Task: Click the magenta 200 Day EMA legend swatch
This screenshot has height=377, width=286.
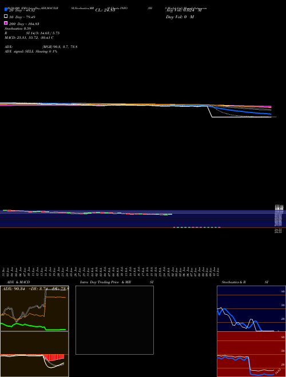Action: point(6,23)
